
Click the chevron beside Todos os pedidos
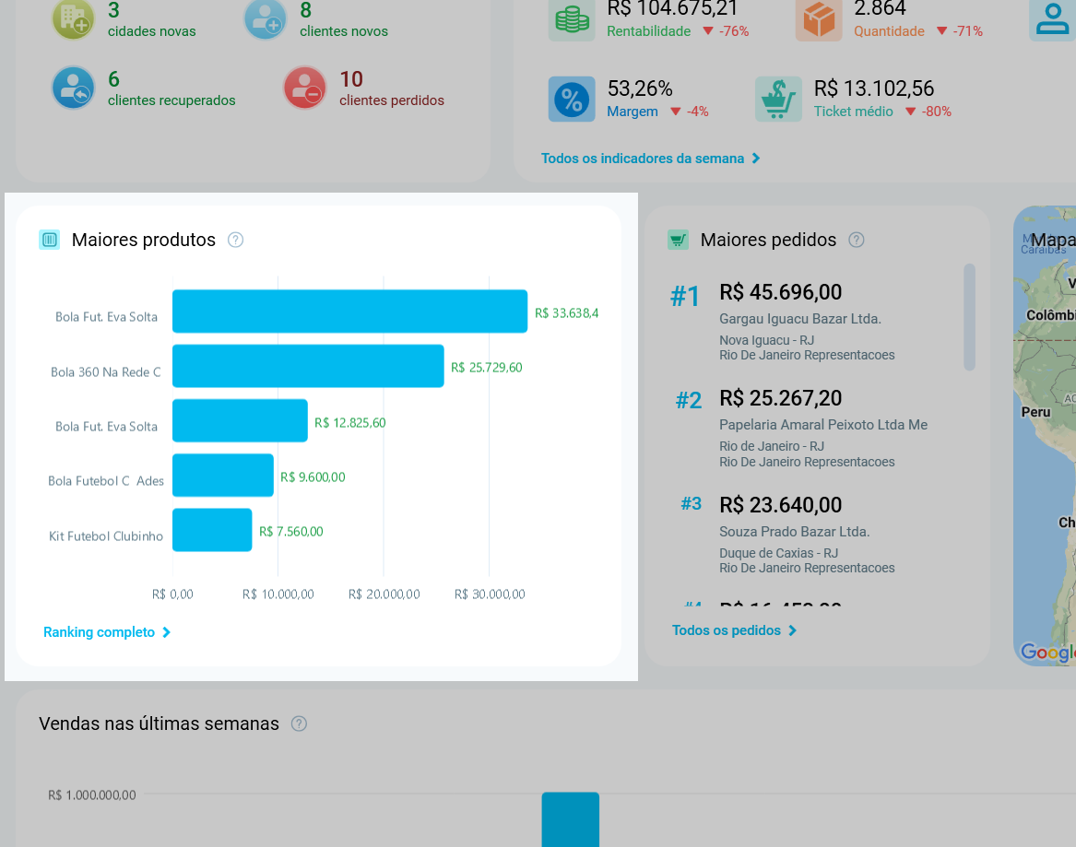793,630
